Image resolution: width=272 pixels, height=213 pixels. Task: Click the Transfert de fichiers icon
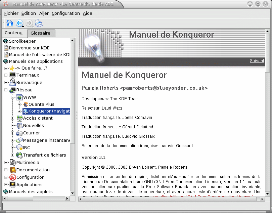19,155
